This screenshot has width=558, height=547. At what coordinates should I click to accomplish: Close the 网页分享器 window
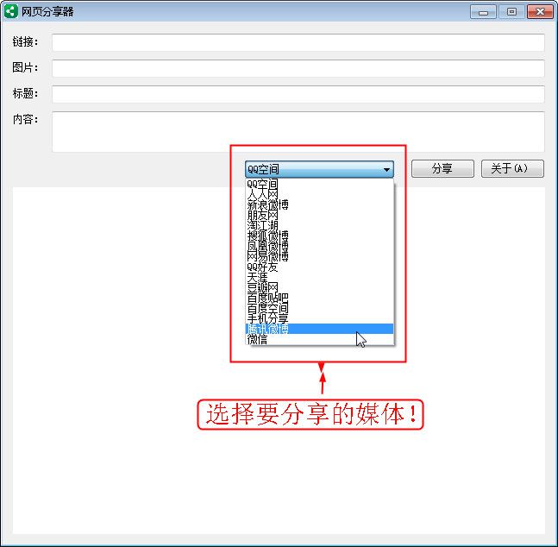tap(540, 12)
